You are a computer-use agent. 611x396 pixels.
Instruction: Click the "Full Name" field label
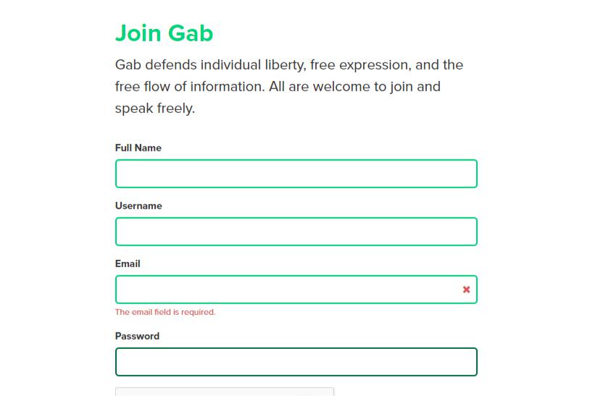[x=138, y=148]
